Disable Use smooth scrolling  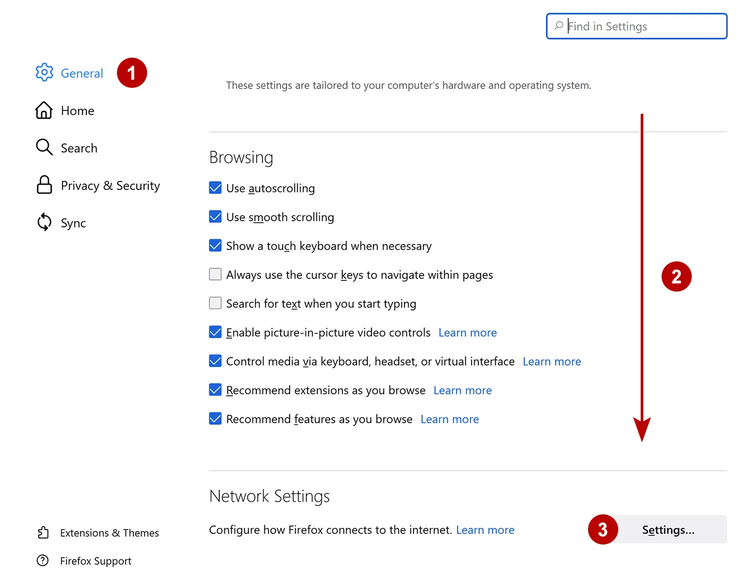click(215, 216)
